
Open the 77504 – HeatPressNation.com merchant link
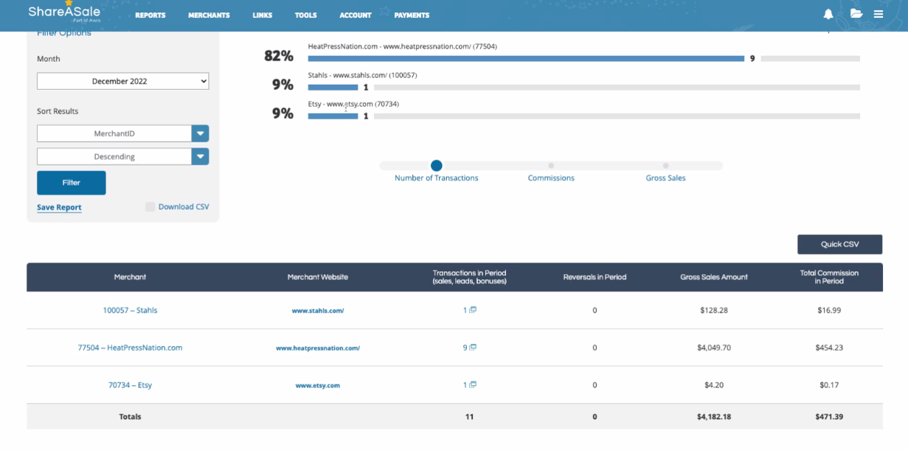tap(130, 348)
